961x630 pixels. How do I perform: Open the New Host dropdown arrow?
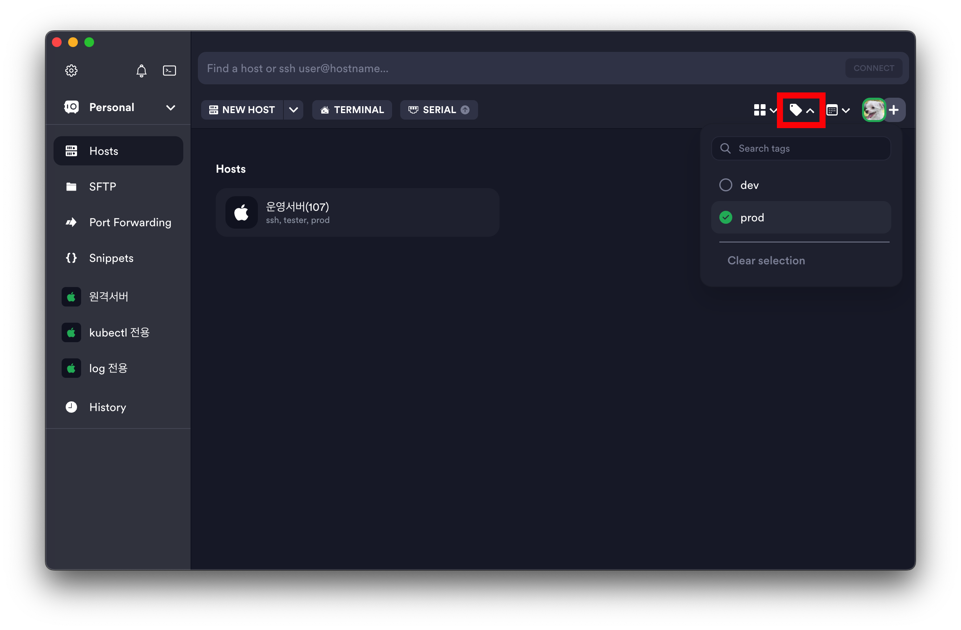[x=293, y=110]
